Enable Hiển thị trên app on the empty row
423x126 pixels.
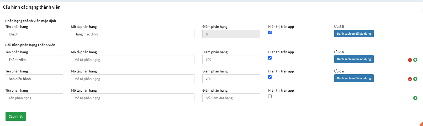[x=270, y=96]
